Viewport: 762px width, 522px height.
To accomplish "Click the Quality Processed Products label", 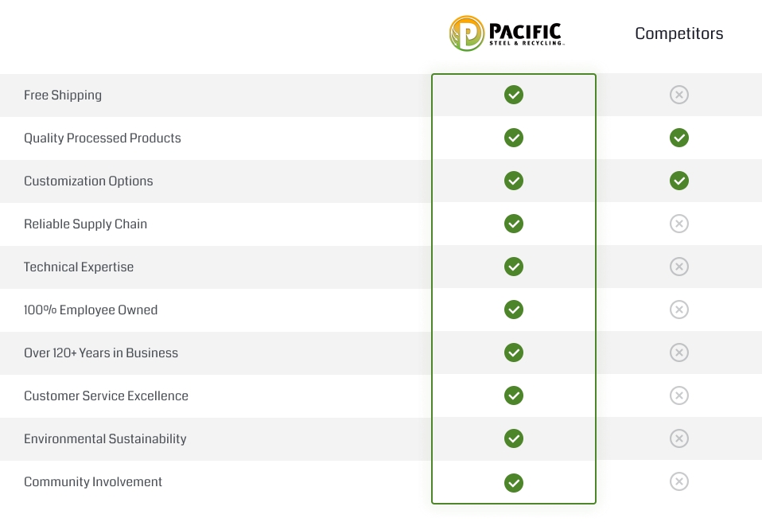I will [x=103, y=138].
